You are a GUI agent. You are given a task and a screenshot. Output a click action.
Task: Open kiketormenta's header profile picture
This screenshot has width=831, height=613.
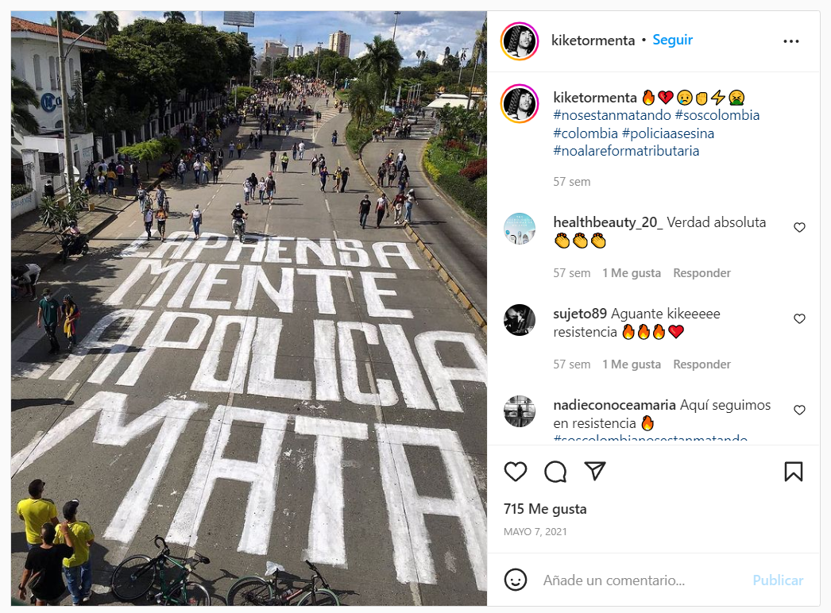(x=520, y=40)
